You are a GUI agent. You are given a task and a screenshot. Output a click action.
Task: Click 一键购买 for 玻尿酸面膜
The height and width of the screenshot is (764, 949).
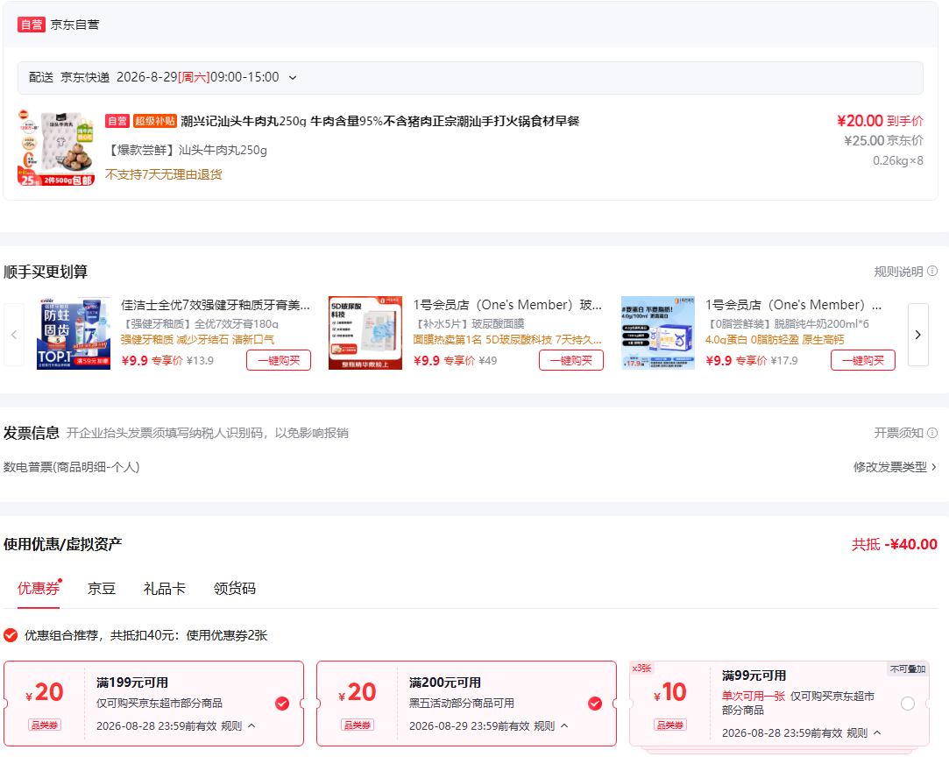pos(570,360)
